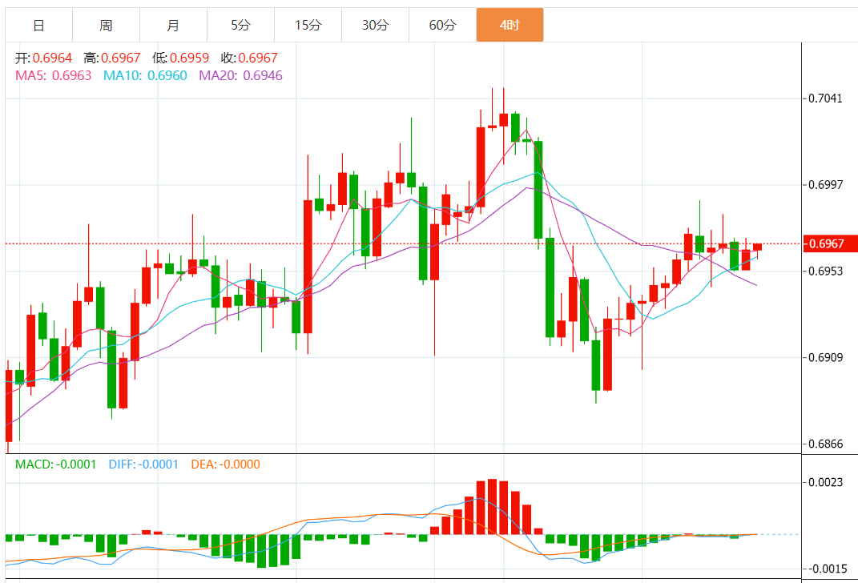The image size is (858, 583).
Task: Show the 30分 interval chart
Action: (x=375, y=25)
